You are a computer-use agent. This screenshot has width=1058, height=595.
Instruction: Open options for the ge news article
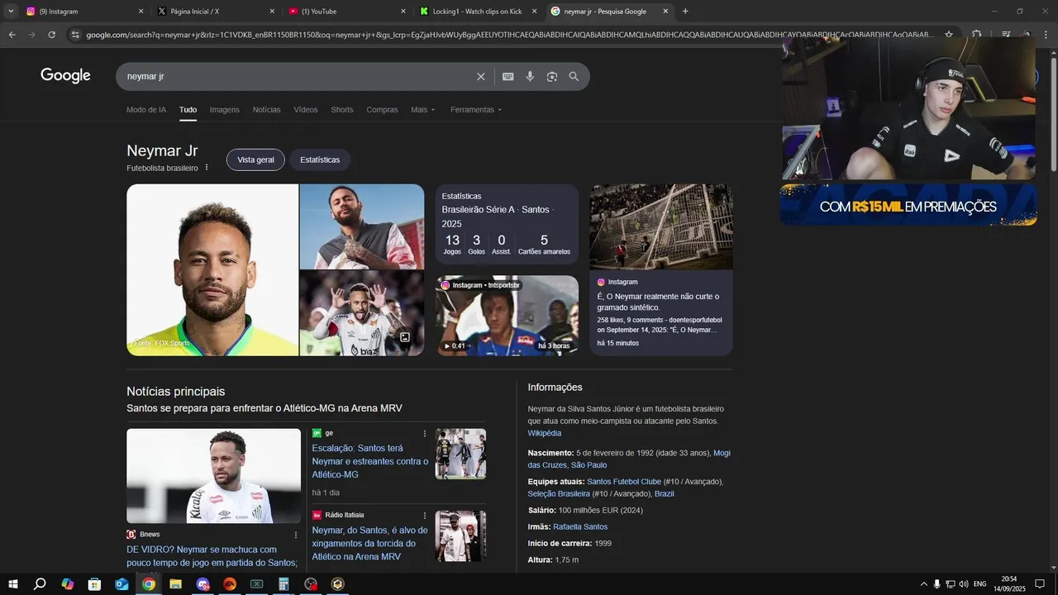pyautogui.click(x=425, y=433)
